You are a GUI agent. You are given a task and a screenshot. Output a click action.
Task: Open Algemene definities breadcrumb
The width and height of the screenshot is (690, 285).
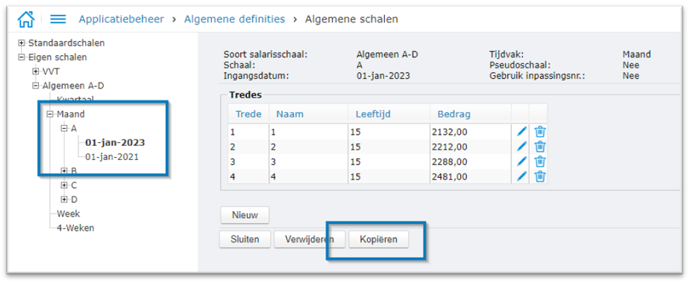coord(234,19)
